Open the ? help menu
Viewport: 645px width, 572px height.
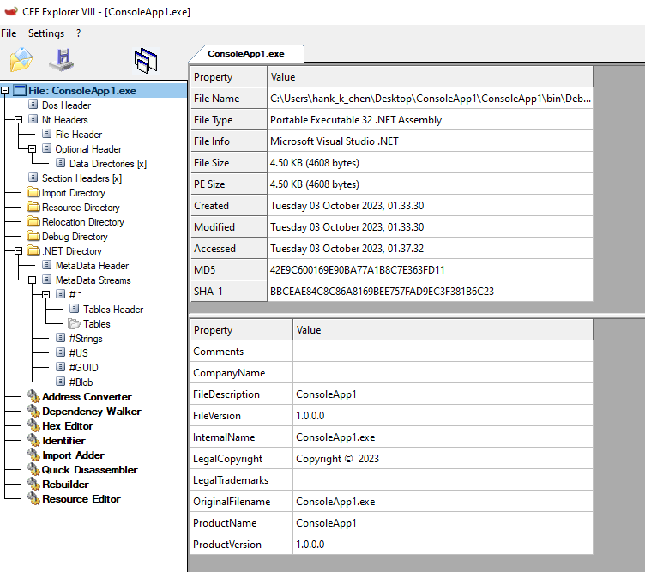pos(79,33)
